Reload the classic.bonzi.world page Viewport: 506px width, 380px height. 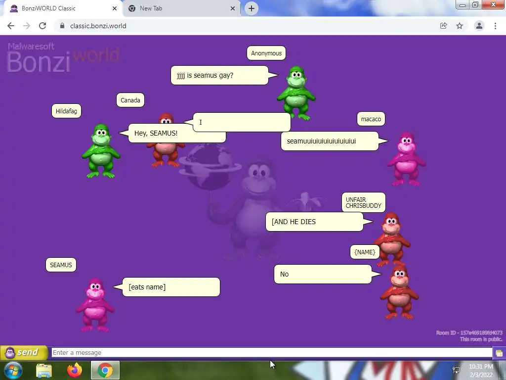coord(42,26)
